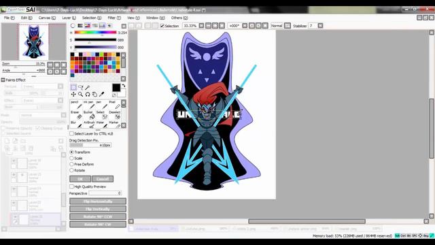The image size is (435, 245).
Task: Cancel the transform
Action: [103, 179]
